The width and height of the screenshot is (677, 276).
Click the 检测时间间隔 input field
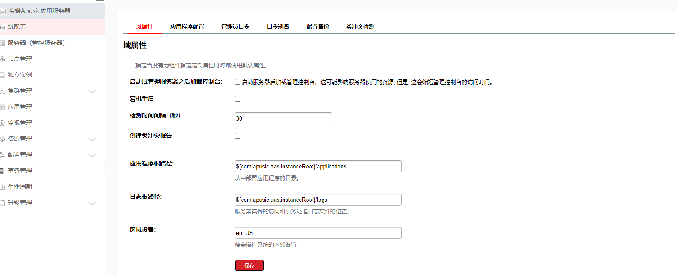283,118
